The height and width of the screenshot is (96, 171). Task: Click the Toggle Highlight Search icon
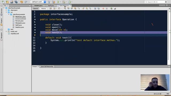pyautogui.click(x=75, y=8)
